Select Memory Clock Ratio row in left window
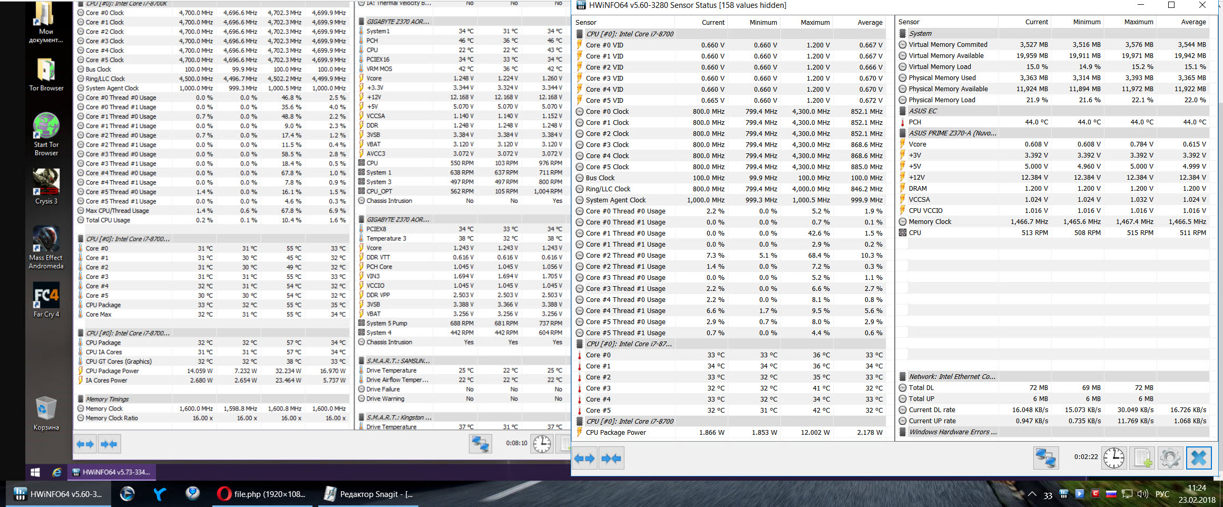The height and width of the screenshot is (507, 1223). (x=212, y=418)
